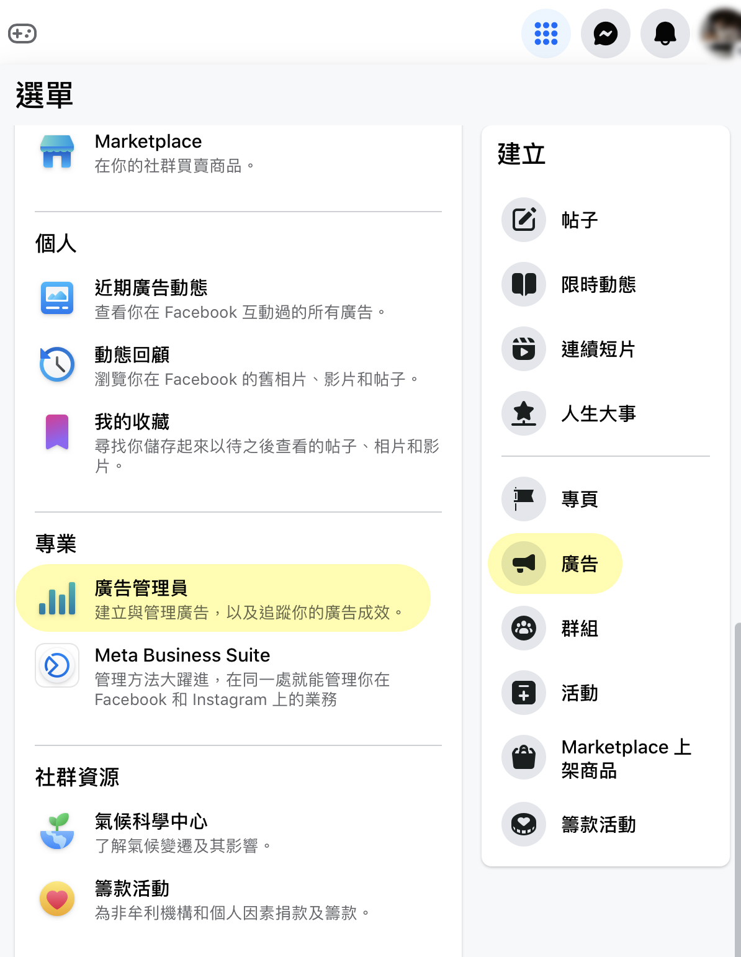Open the notifications bell

665,34
